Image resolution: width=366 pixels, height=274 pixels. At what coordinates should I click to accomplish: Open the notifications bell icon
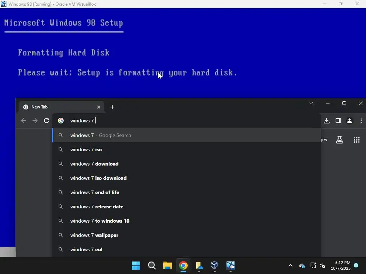(x=356, y=265)
